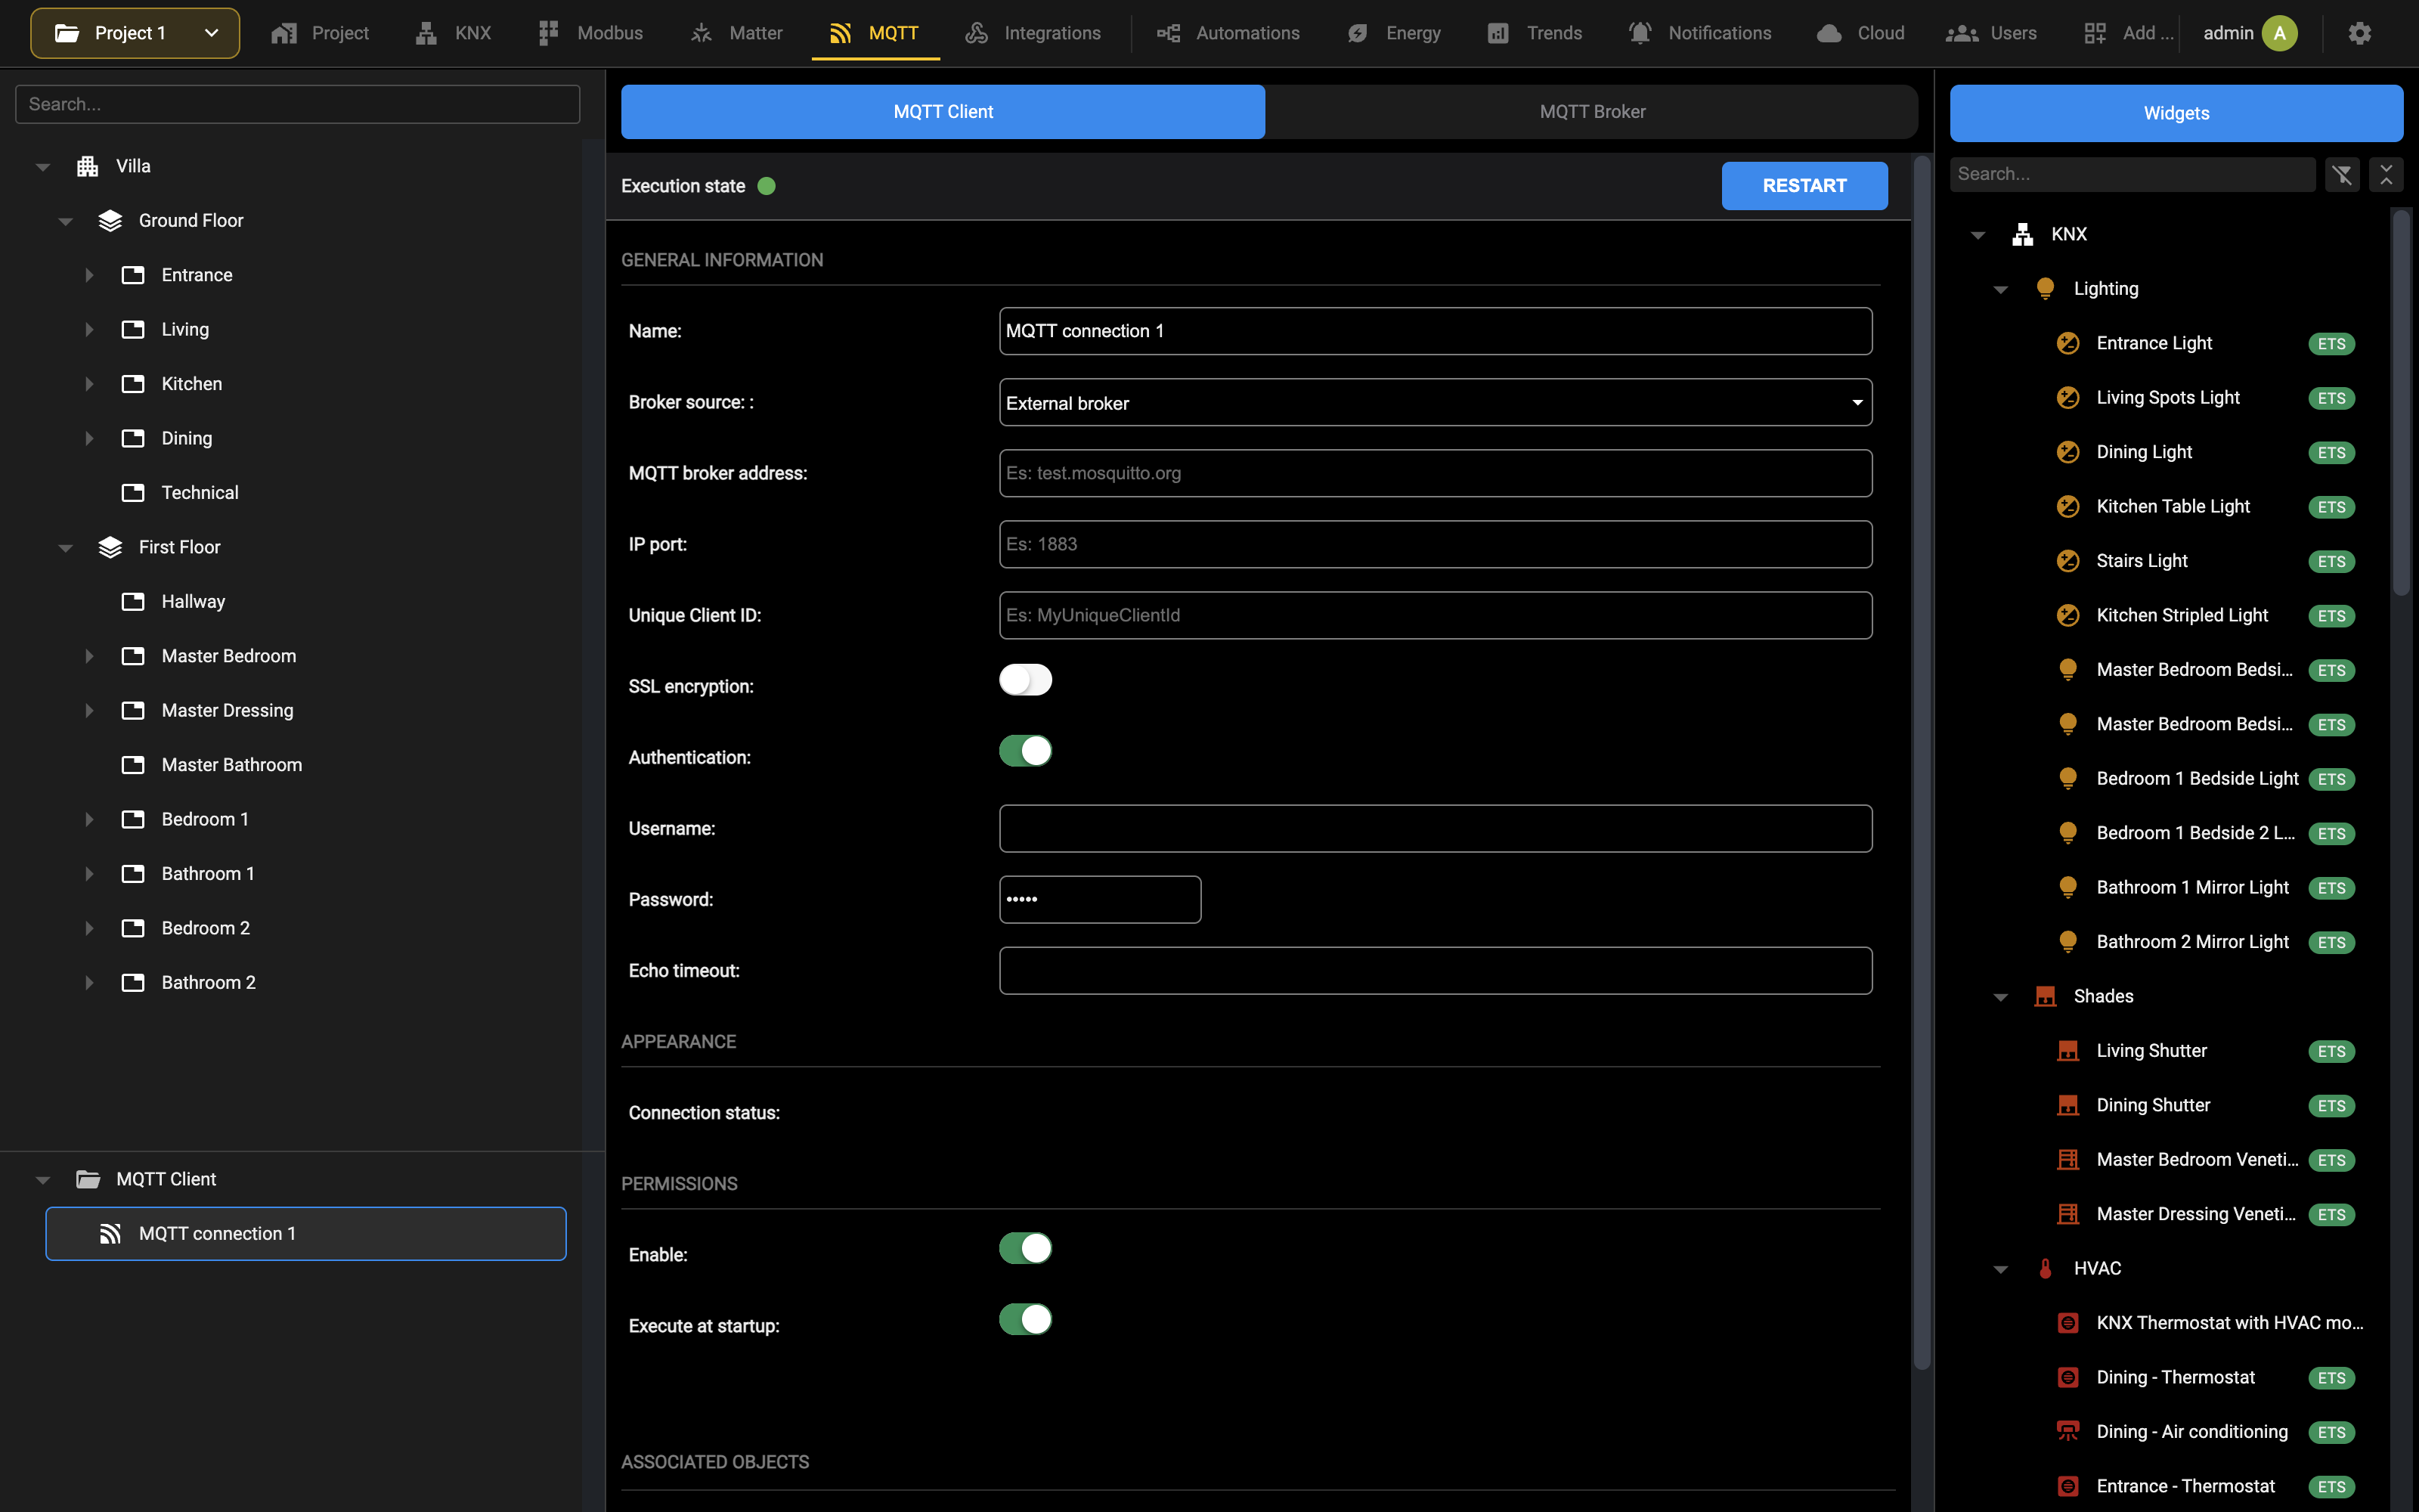Open the Automations menu tab
Image resolution: width=2419 pixels, height=1512 pixels.
coord(1228,33)
